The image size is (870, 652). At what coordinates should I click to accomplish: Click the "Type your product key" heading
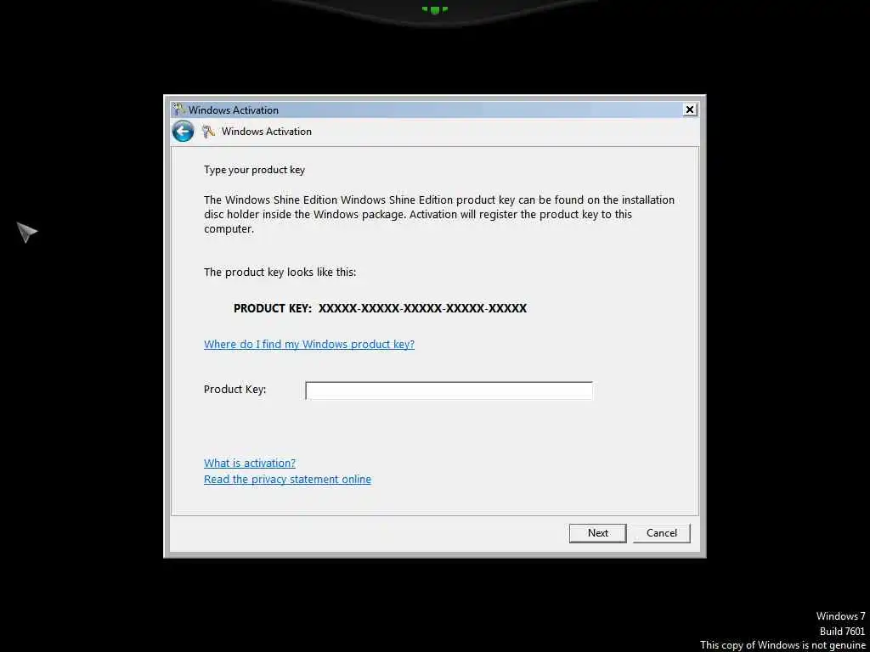(254, 170)
